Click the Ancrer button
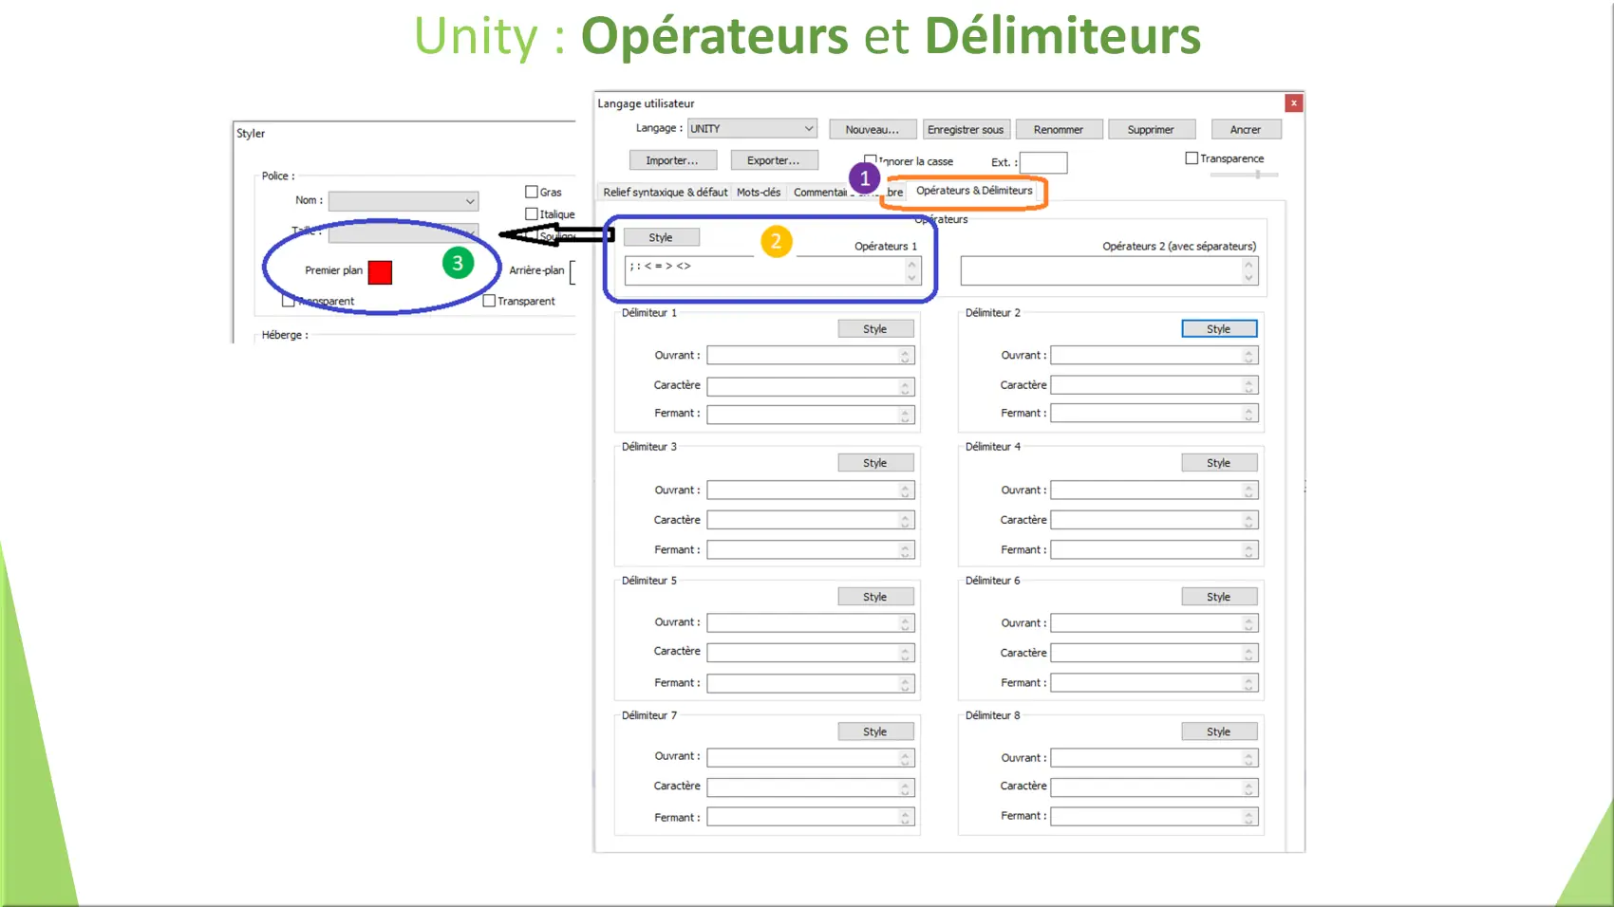The height and width of the screenshot is (907, 1614). coord(1246,129)
